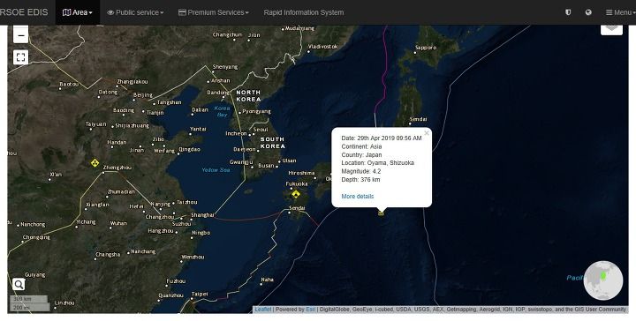The image size is (636, 321).
Task: Click the Busan city label
Action: click(x=266, y=166)
